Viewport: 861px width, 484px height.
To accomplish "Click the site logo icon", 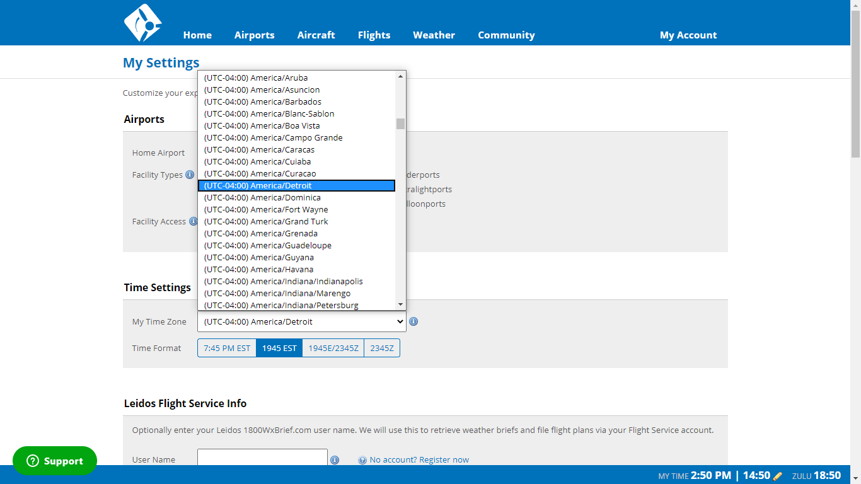I will click(x=142, y=23).
